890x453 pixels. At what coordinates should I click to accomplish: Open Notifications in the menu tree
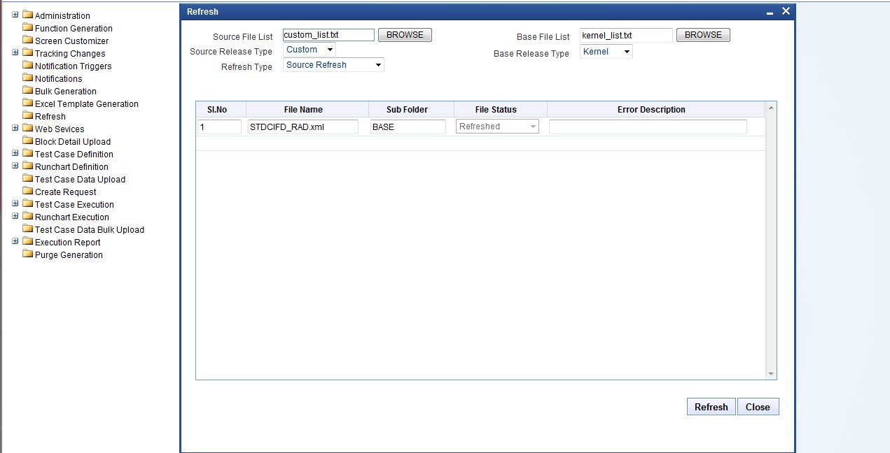(59, 78)
